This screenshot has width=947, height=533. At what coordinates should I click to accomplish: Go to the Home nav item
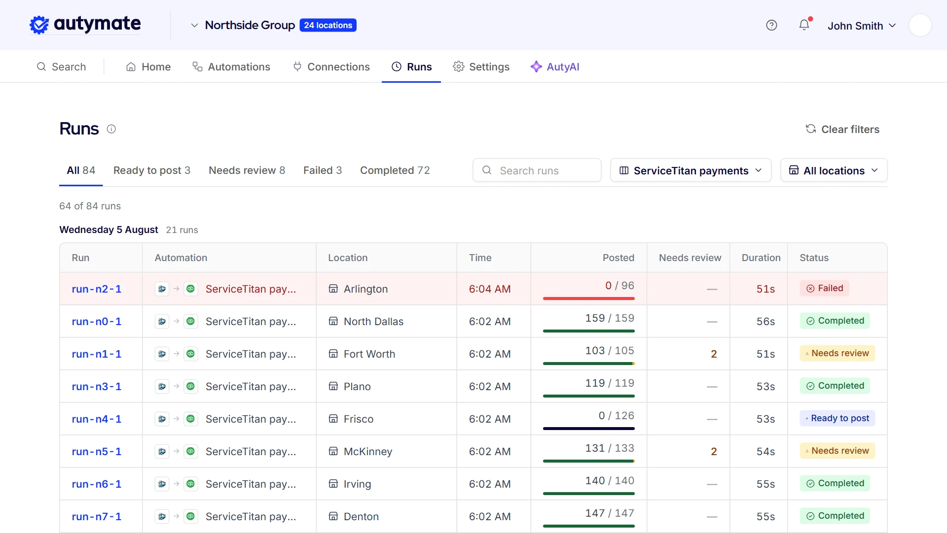pos(148,67)
